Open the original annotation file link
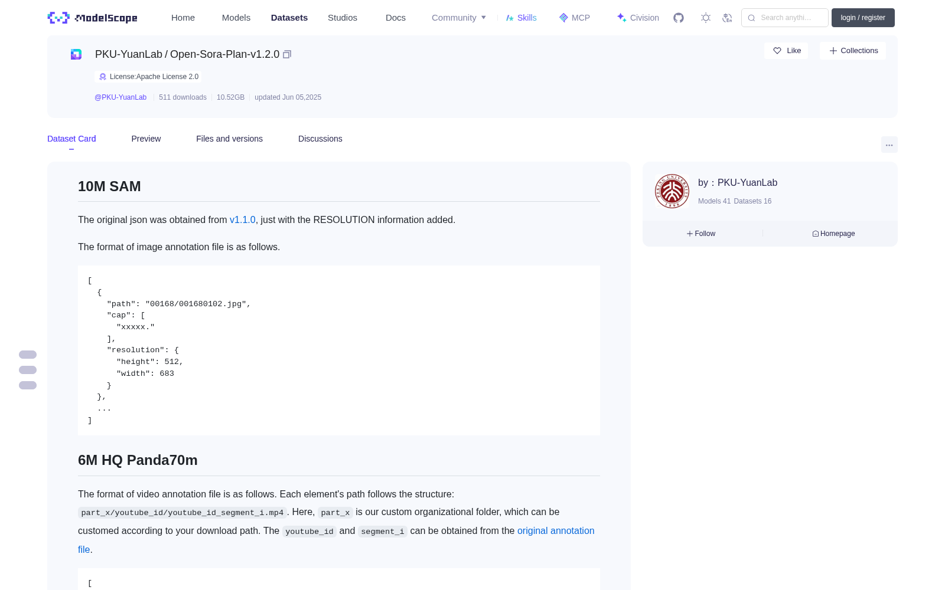The width and height of the screenshot is (945, 590). pos(556,531)
